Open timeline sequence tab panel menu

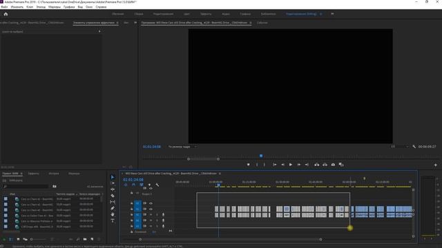[x=220, y=174]
